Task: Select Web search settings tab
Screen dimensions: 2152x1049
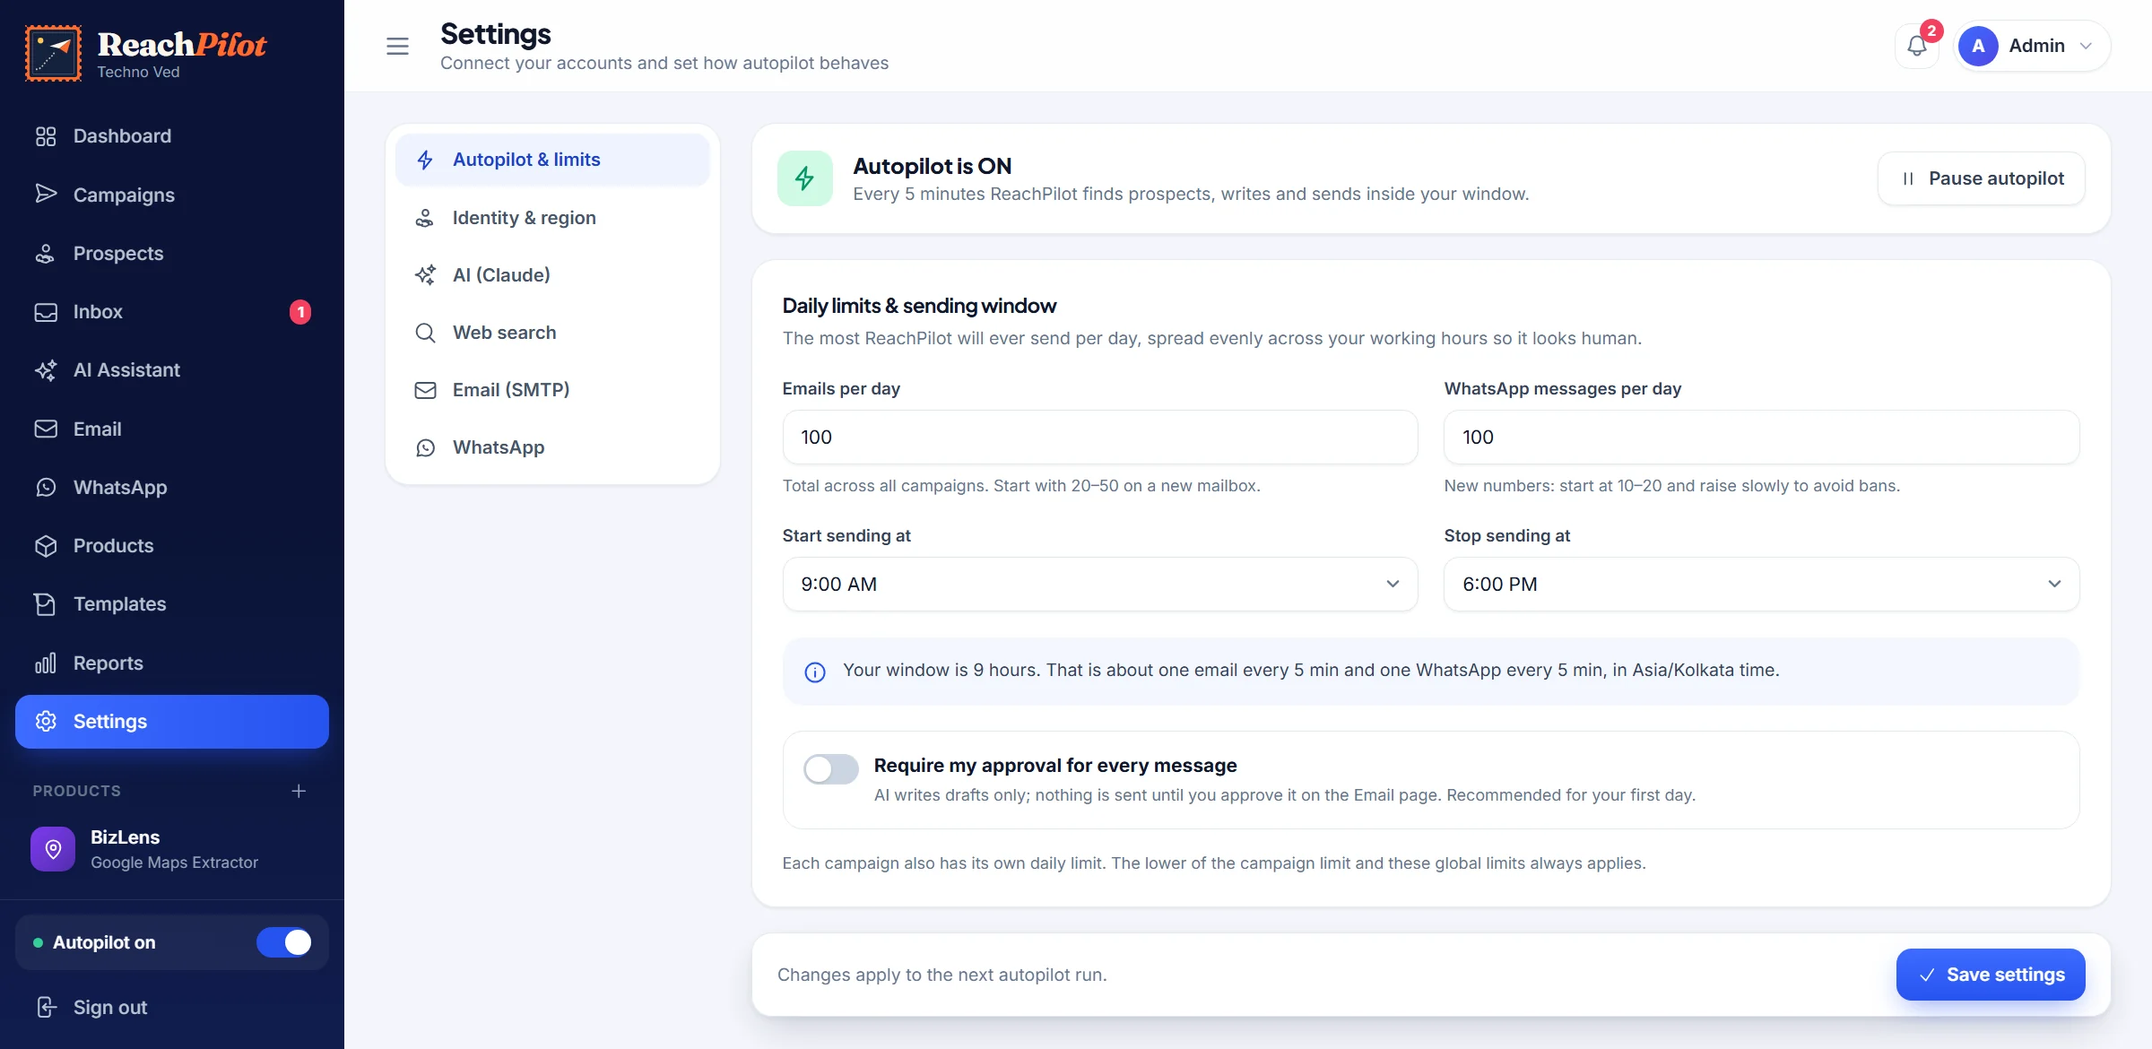Action: point(552,333)
